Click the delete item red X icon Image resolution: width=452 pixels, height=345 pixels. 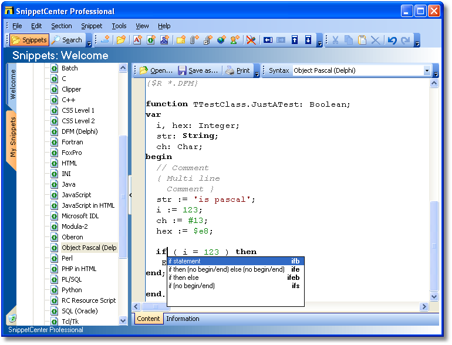pos(251,40)
